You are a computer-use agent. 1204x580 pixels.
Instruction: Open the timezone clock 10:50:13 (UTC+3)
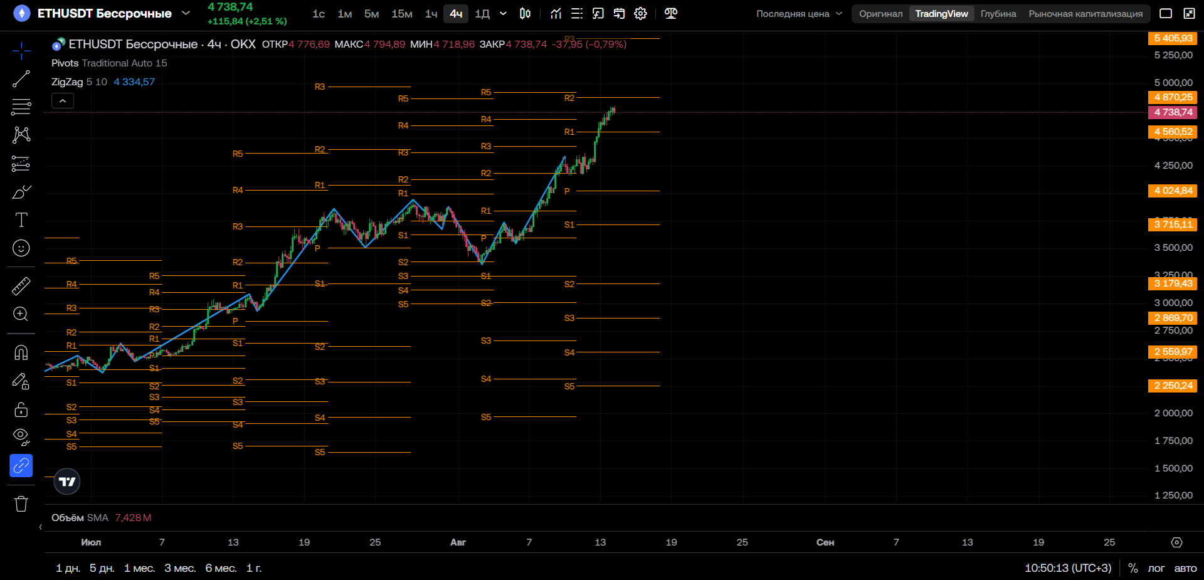(x=1068, y=568)
